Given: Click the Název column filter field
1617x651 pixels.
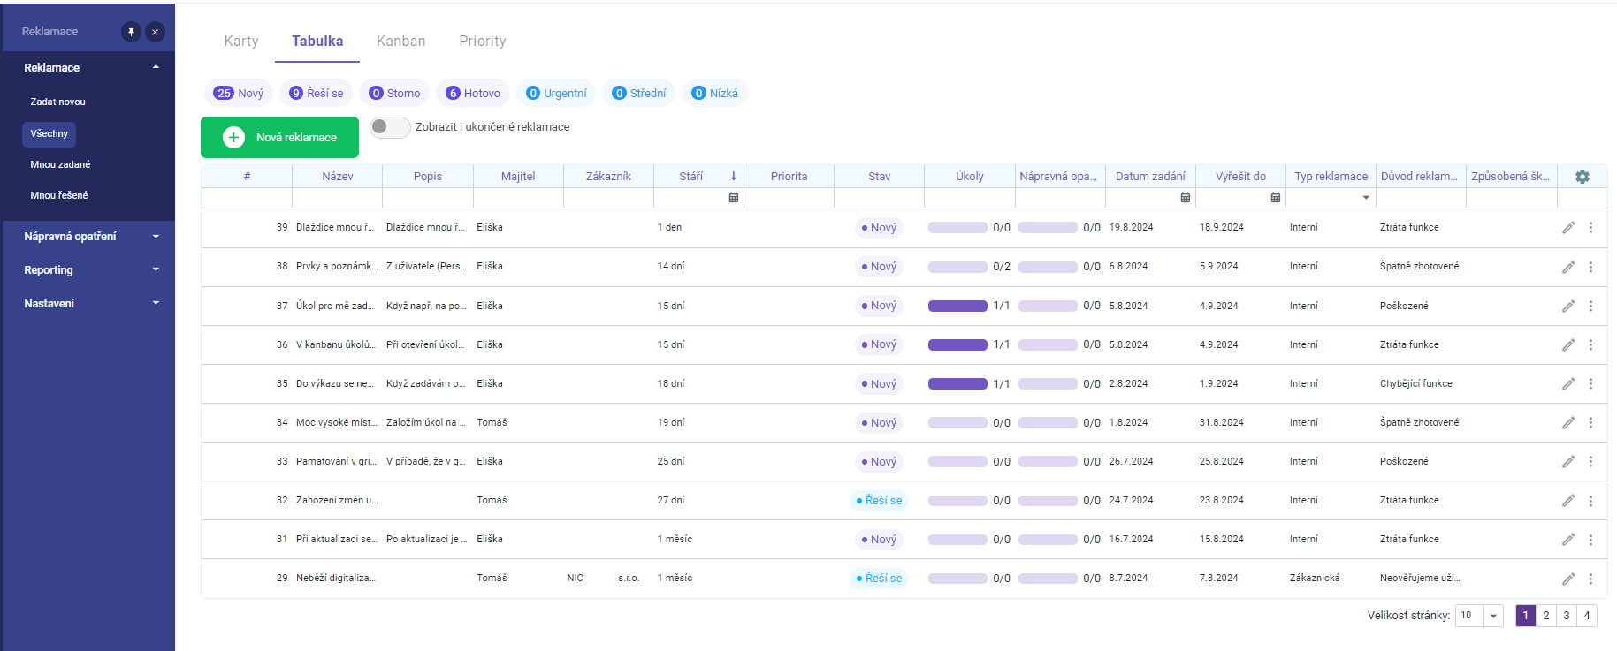Looking at the screenshot, I should [337, 198].
